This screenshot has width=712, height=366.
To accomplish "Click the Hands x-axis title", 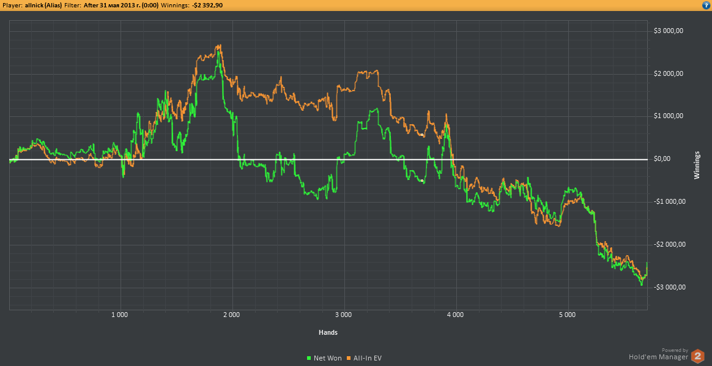I will click(328, 332).
